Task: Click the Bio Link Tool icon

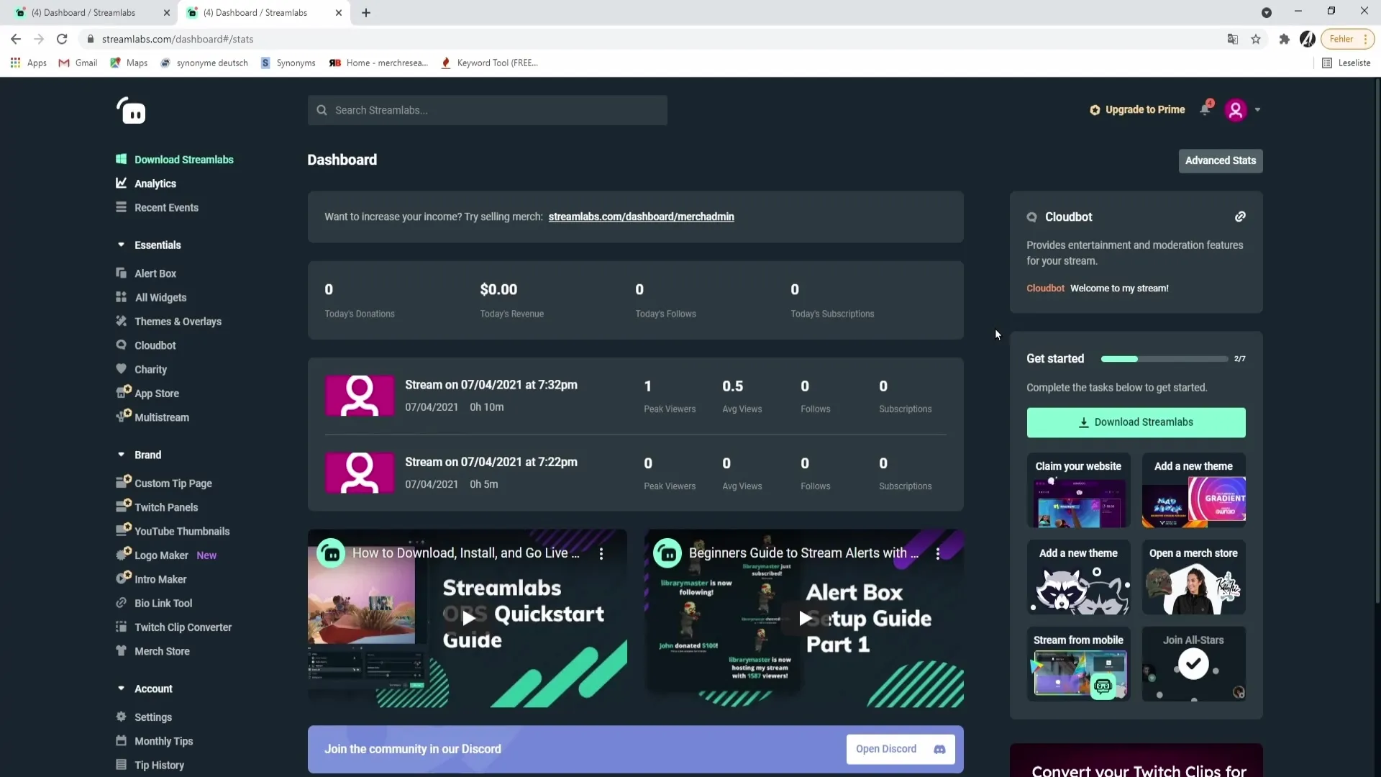Action: [122, 603]
